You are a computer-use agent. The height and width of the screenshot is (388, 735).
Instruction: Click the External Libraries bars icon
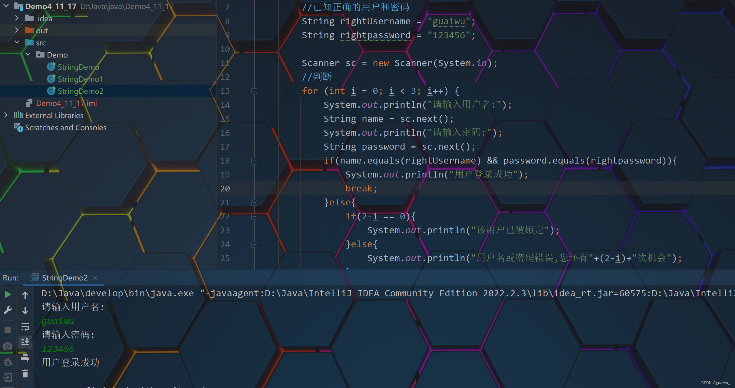pyautogui.click(x=18, y=115)
